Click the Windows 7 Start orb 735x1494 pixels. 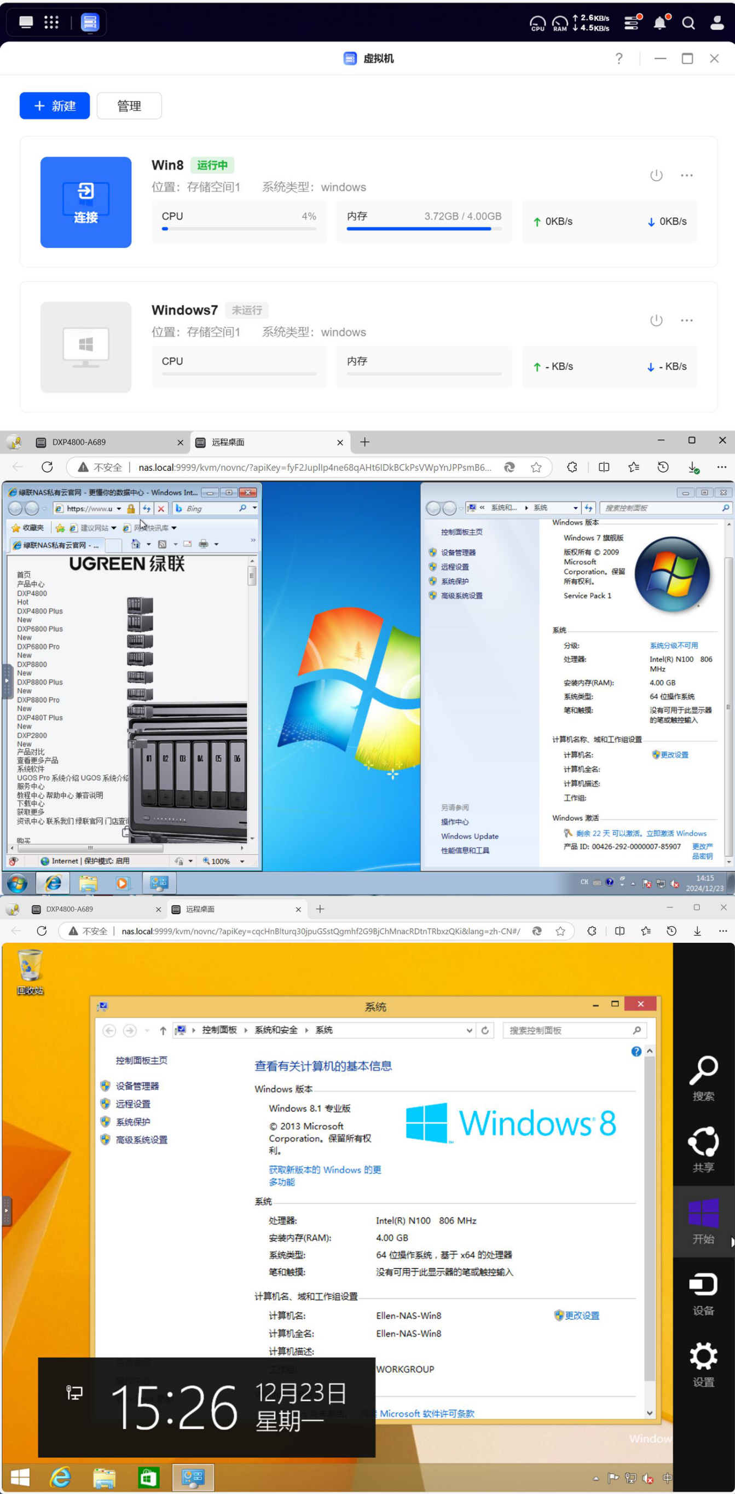(x=17, y=883)
